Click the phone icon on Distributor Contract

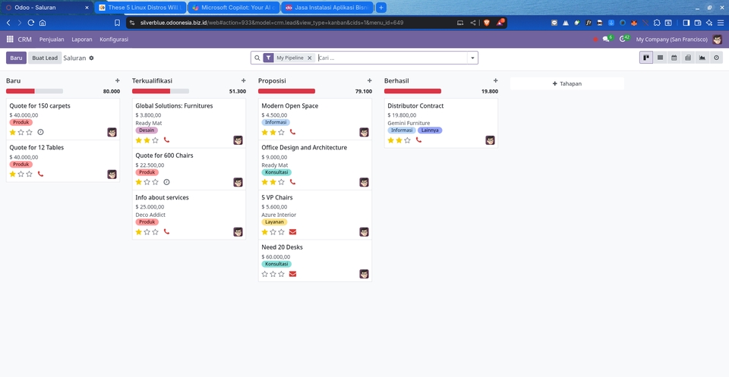pyautogui.click(x=418, y=140)
